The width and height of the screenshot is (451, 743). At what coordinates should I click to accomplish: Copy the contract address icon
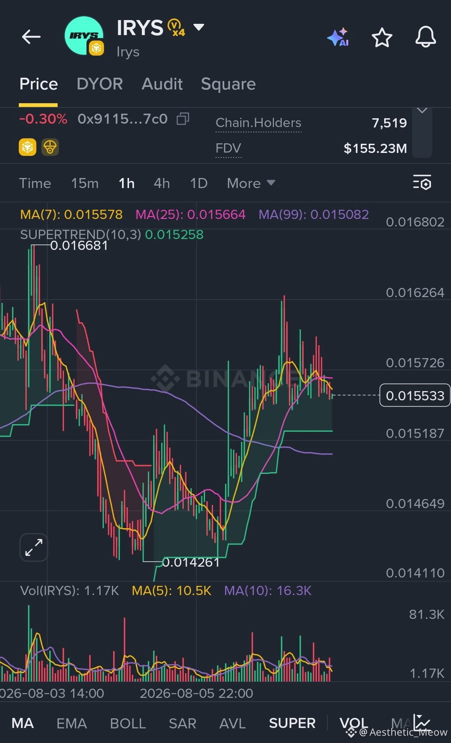(x=183, y=119)
